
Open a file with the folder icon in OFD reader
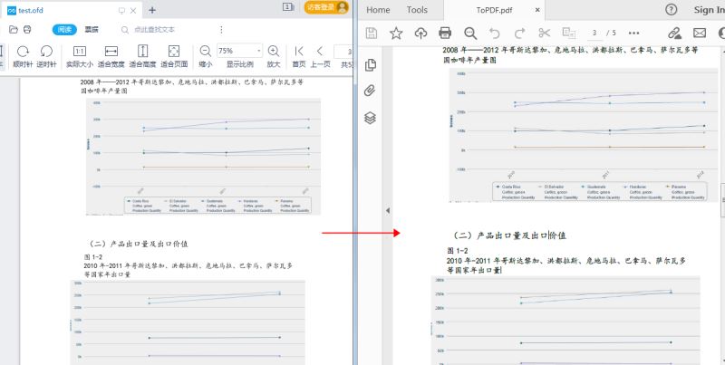(x=14, y=30)
